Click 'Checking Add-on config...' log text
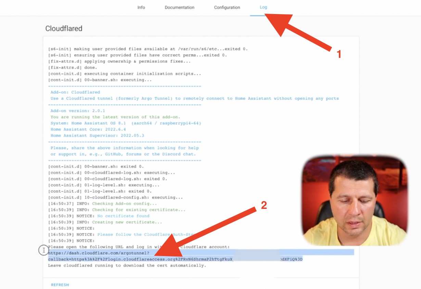The height and width of the screenshot is (289, 421). pyautogui.click(x=125, y=203)
